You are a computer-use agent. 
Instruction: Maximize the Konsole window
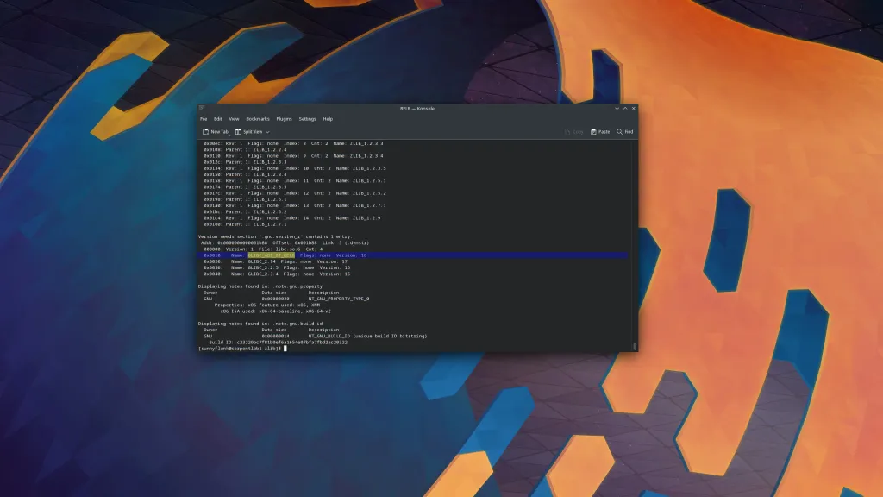[625, 108]
